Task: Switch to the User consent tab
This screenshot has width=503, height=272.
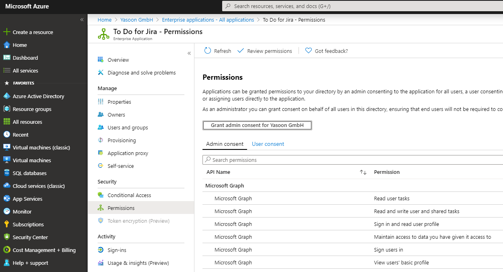Action: click(268, 144)
